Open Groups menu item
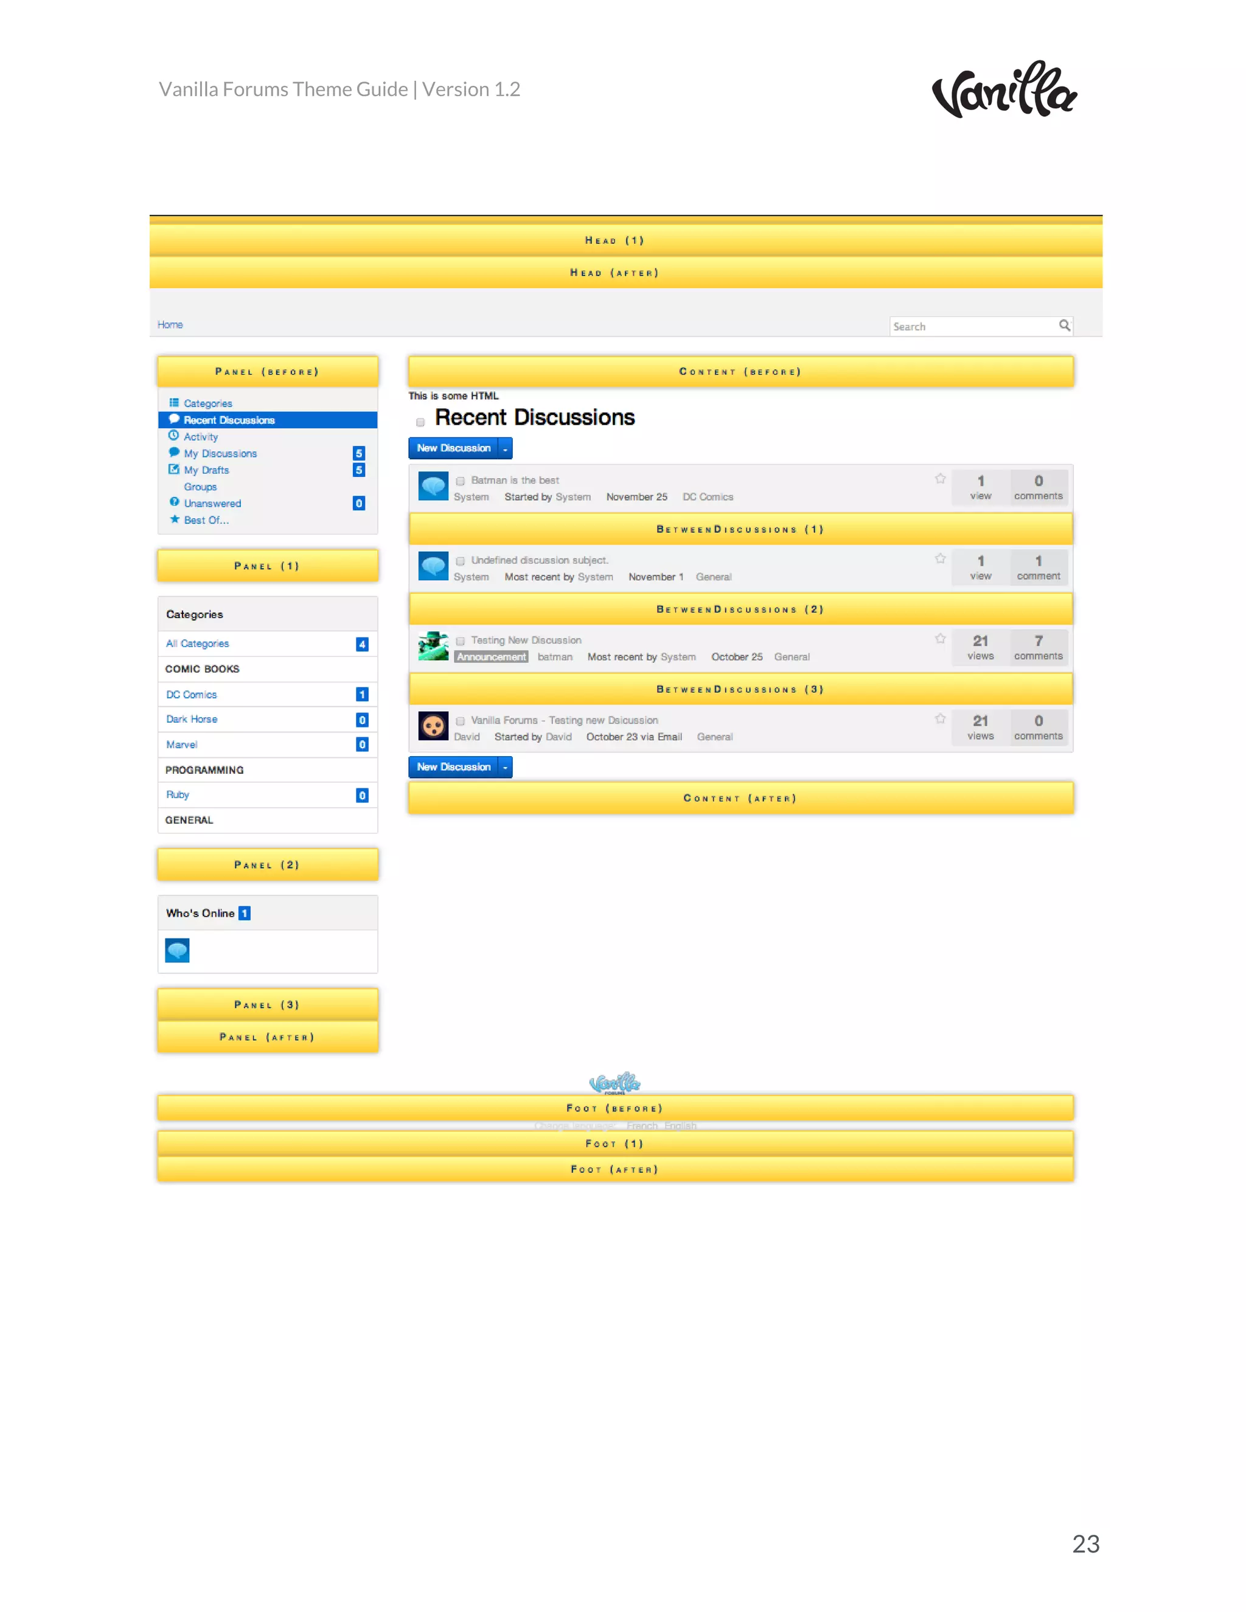The width and height of the screenshot is (1246, 1612). pyautogui.click(x=201, y=487)
